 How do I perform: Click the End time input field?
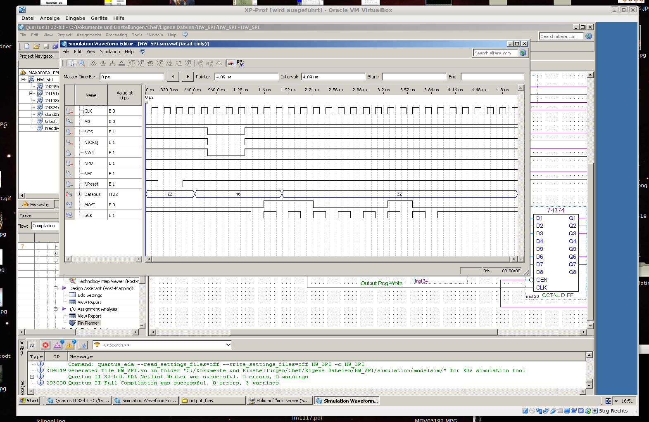coord(493,77)
